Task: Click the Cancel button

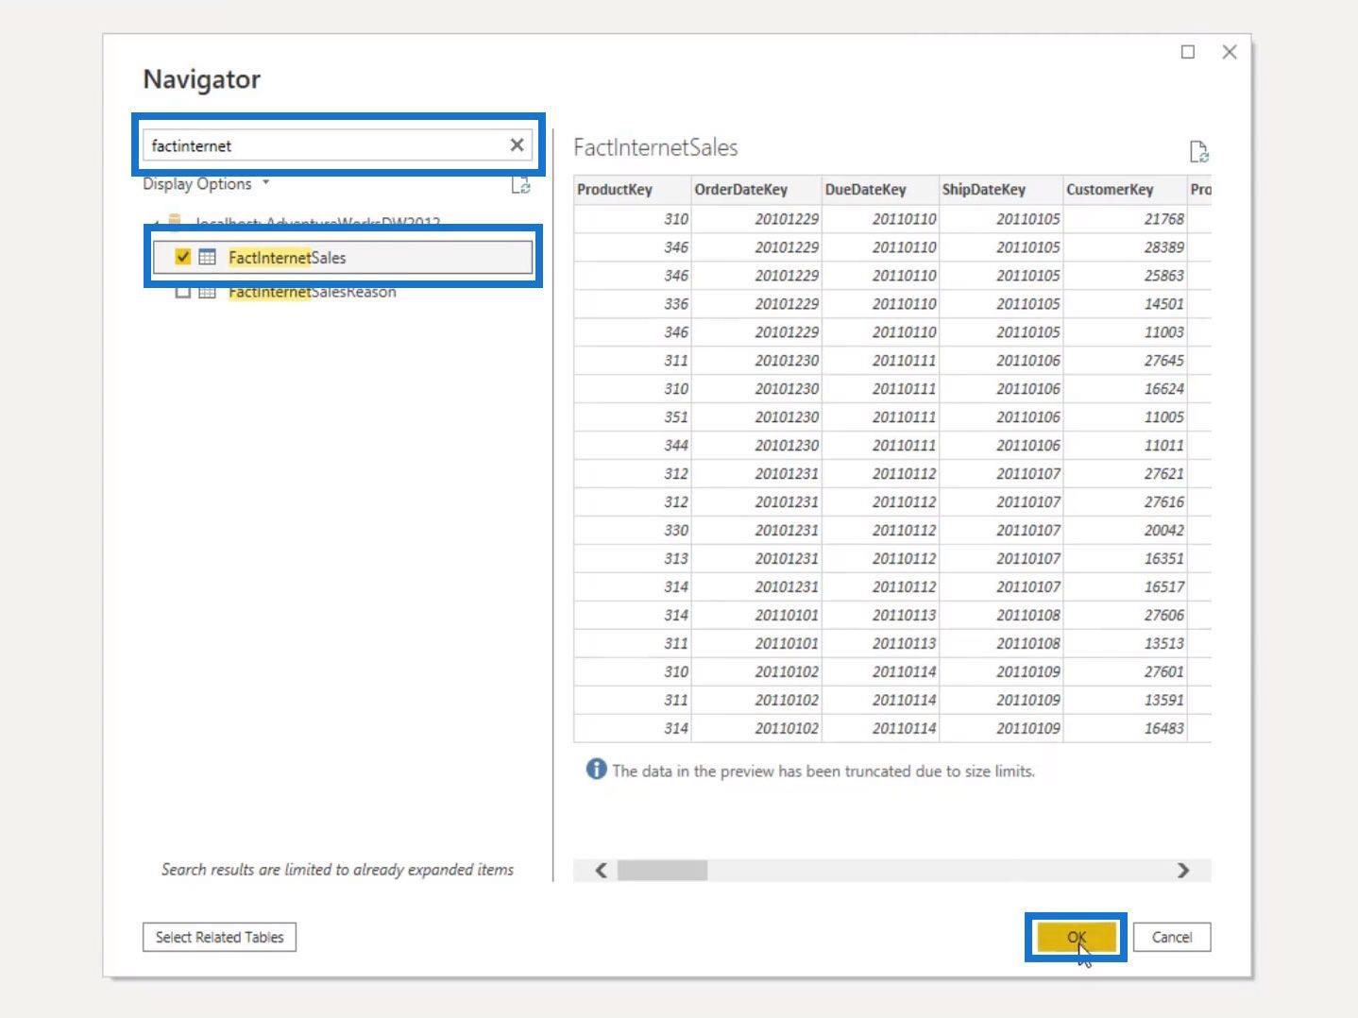Action: pos(1172,937)
